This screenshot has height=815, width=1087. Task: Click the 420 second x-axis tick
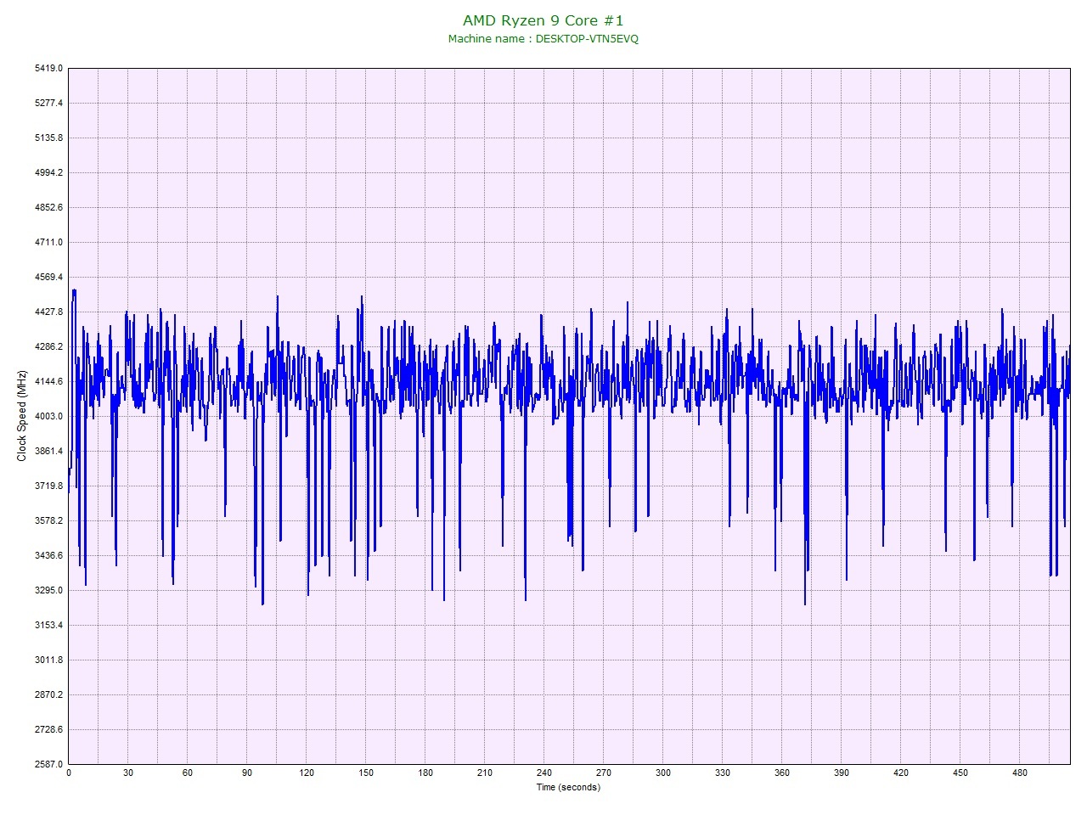pos(901,773)
